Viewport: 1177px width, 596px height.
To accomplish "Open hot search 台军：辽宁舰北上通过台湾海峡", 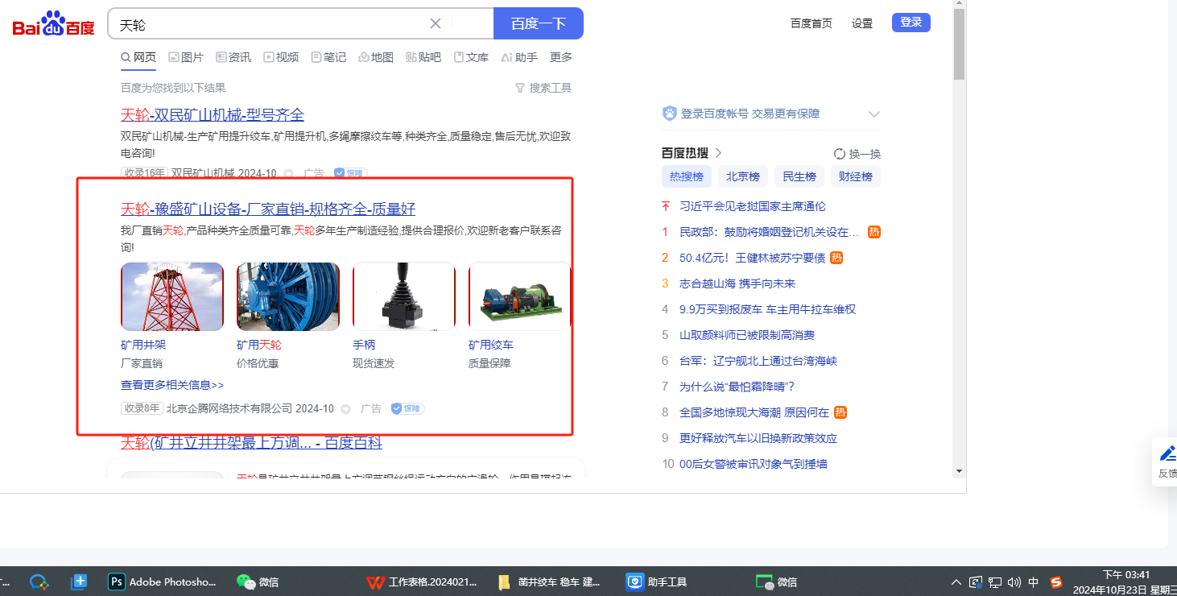I will (x=758, y=362).
